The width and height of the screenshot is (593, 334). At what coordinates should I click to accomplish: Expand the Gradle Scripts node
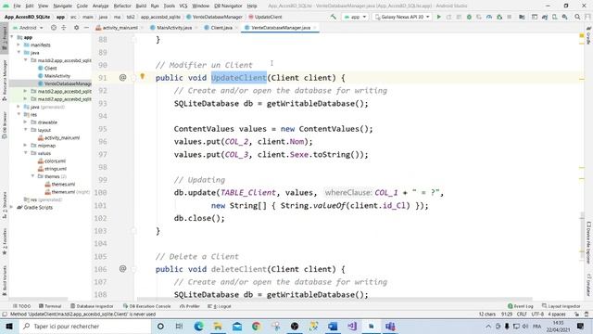[12, 207]
